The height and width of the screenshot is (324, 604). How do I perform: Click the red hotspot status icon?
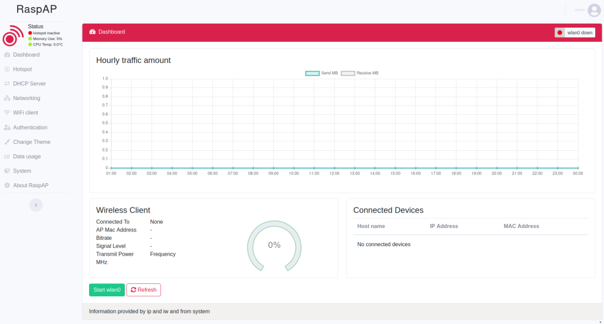(x=12, y=37)
